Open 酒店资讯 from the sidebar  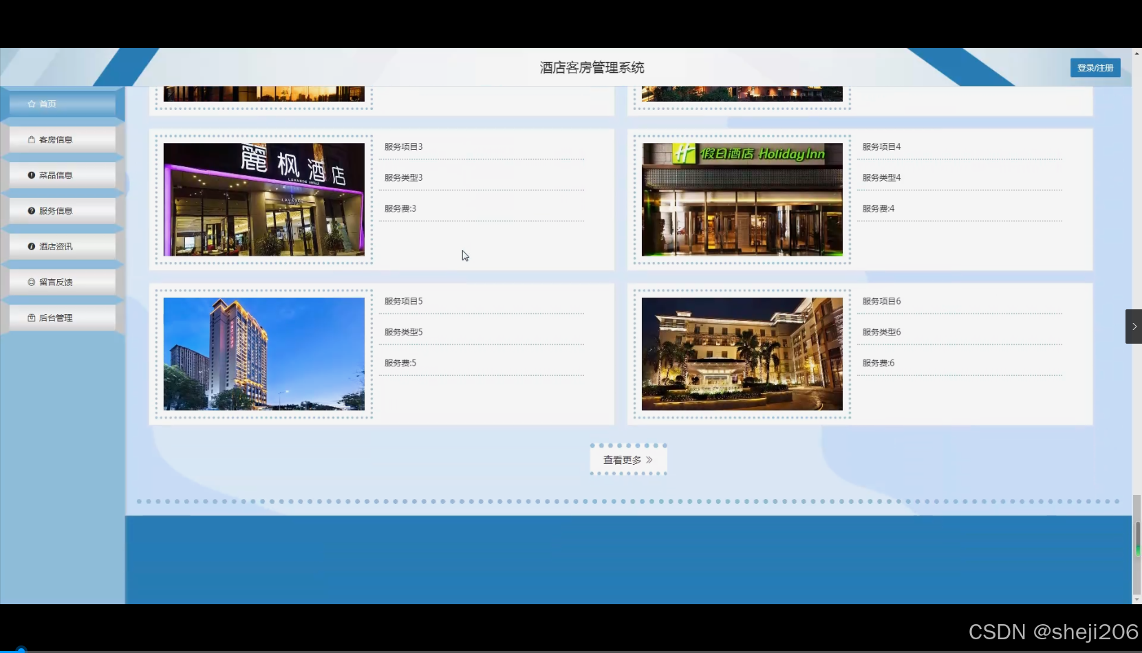pyautogui.click(x=63, y=247)
